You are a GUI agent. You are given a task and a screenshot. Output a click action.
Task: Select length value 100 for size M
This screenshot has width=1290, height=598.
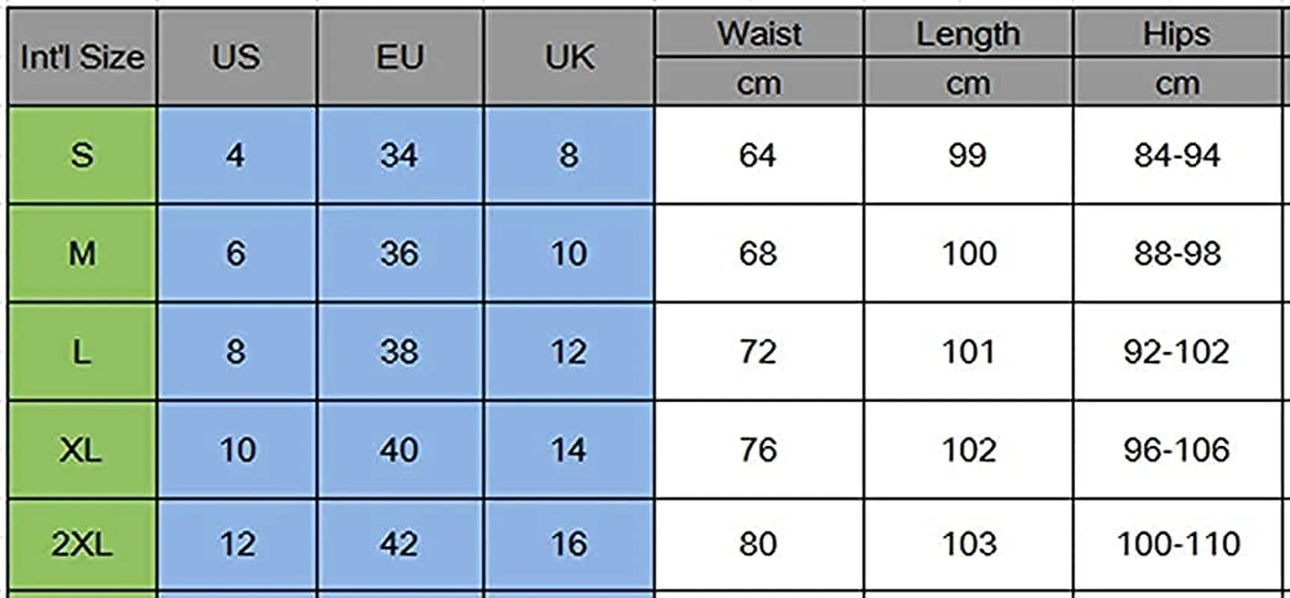coord(968,253)
